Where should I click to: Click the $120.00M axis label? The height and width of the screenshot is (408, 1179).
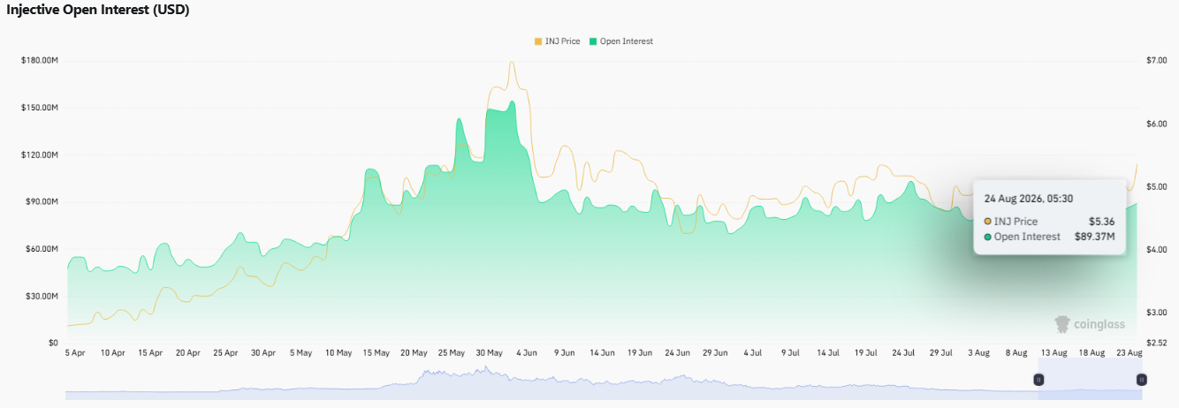click(x=40, y=155)
